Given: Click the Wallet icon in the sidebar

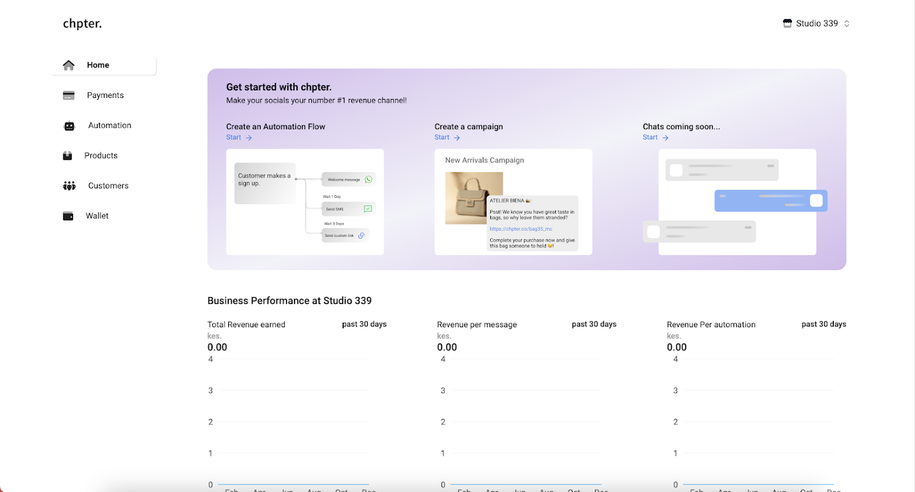Looking at the screenshot, I should pos(68,216).
